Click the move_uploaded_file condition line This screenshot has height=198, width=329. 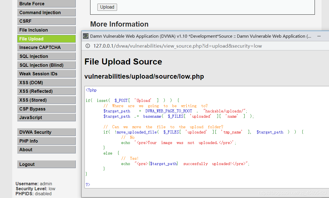[x=203, y=132]
